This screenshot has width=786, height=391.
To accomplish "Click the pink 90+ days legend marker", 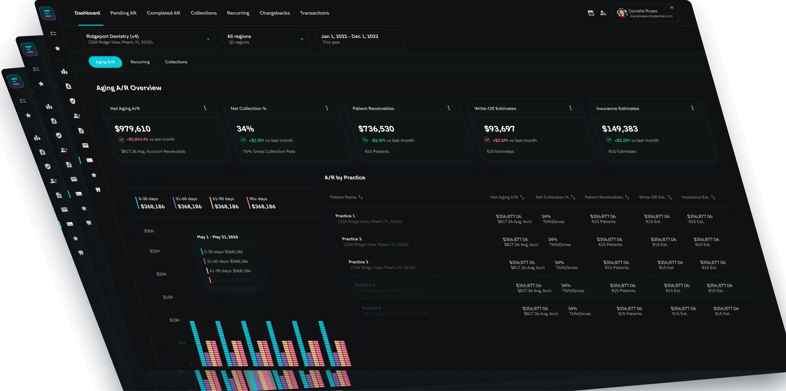I will coord(248,203).
